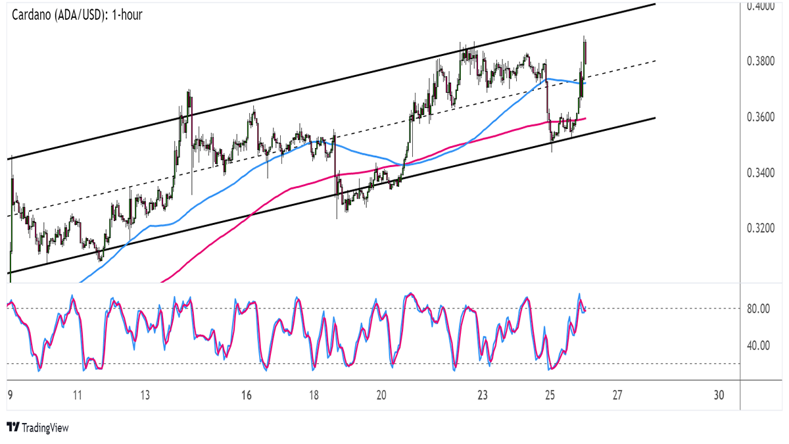The width and height of the screenshot is (789, 444).
Task: Click the 0.3200 price axis label
Action: [x=761, y=228]
